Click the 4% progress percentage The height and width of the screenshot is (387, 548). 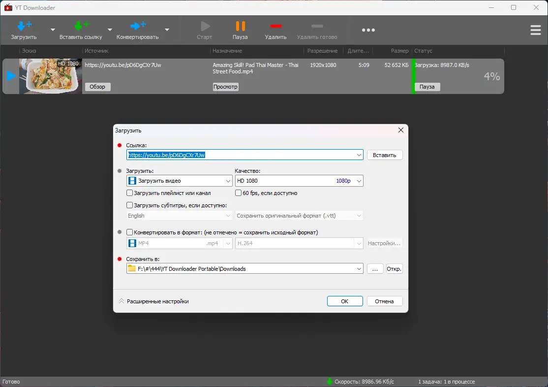(x=492, y=76)
